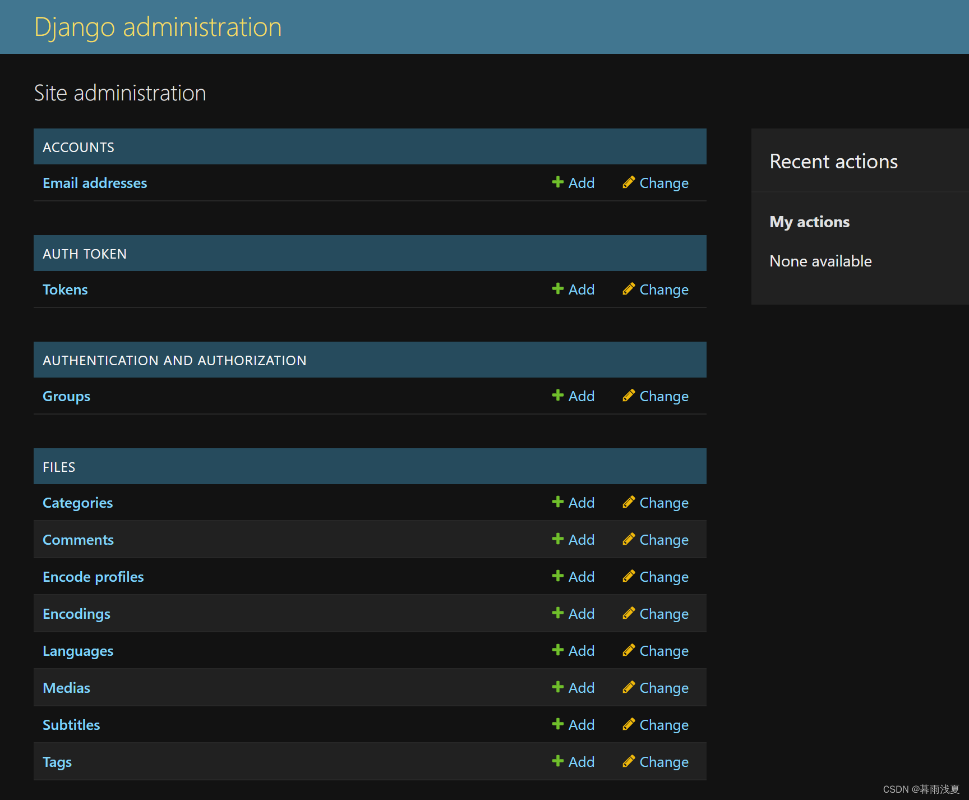
Task: Click the Recent actions heading
Action: click(833, 162)
